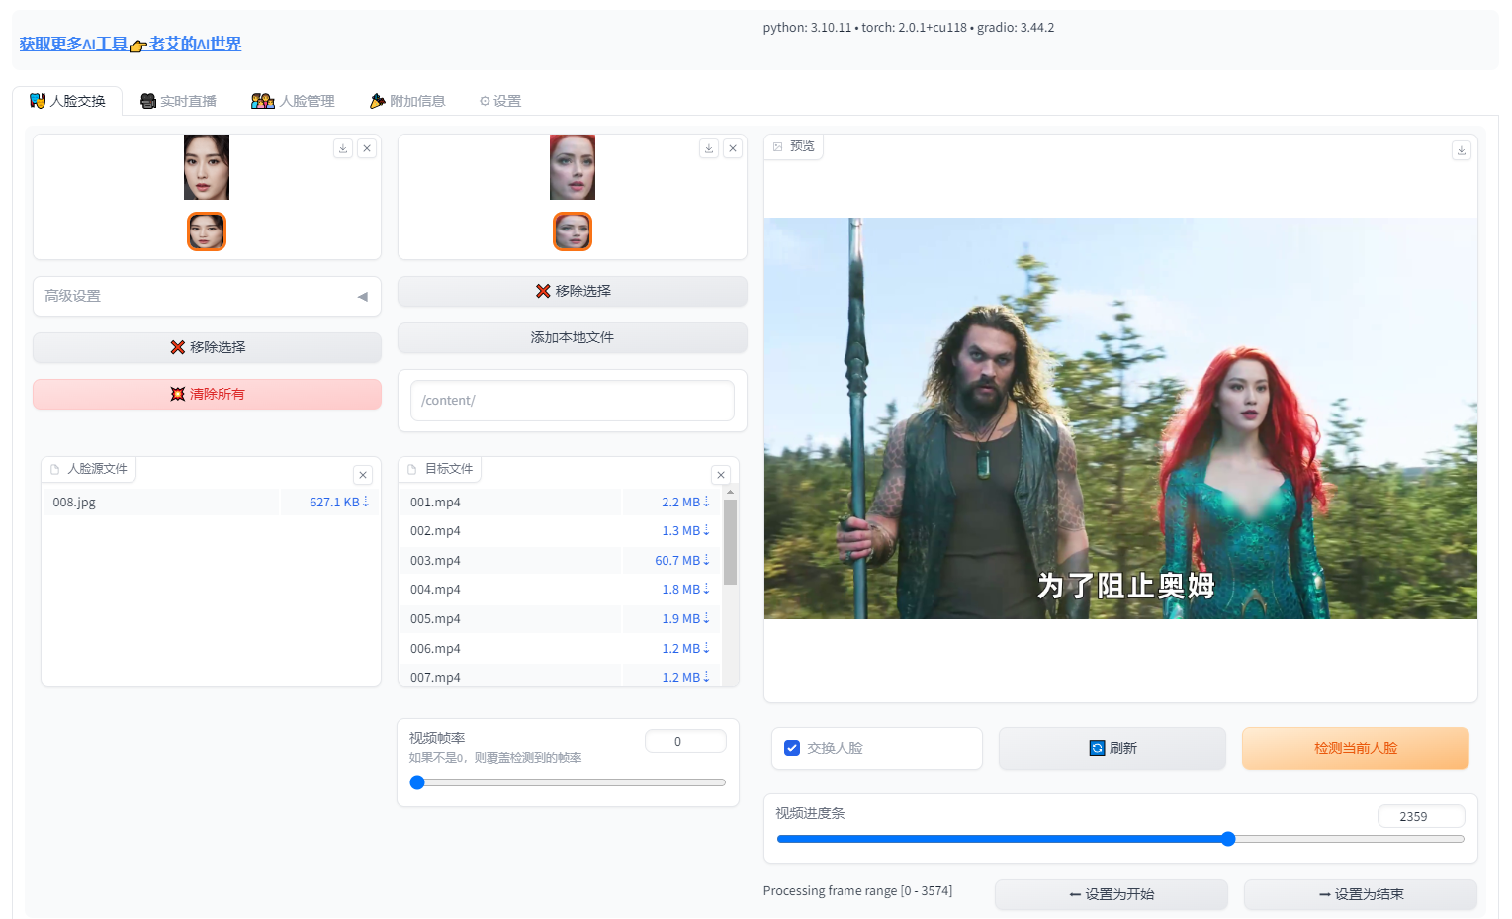Disable the 交换人脸 checkbox
1512x919 pixels.
point(791,747)
